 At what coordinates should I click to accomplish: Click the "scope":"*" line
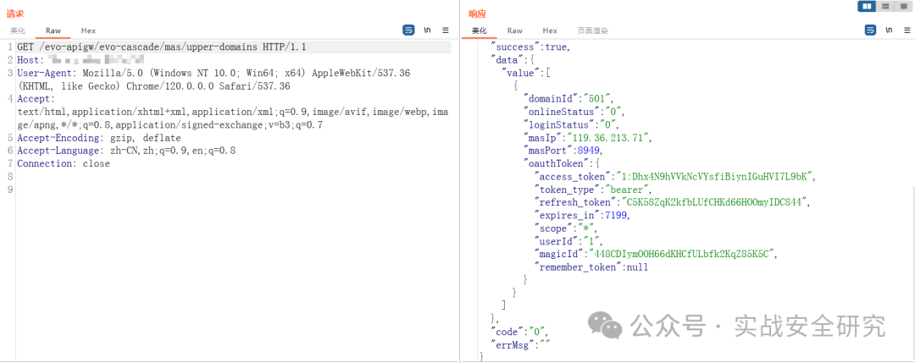click(566, 228)
